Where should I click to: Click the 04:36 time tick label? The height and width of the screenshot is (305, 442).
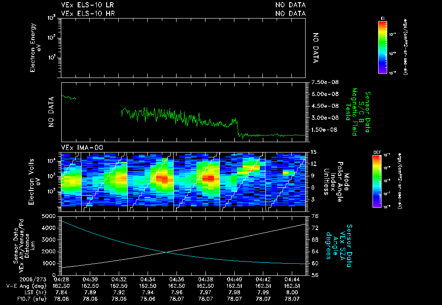[177, 280]
